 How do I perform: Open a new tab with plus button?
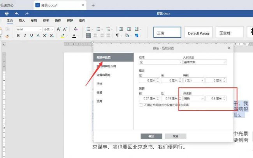tap(93, 5)
